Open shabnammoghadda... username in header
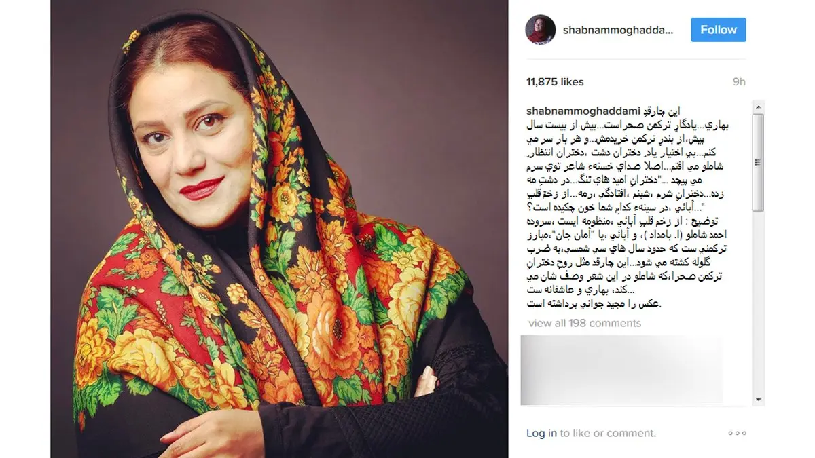Image resolution: width=815 pixels, height=458 pixels. point(618,31)
